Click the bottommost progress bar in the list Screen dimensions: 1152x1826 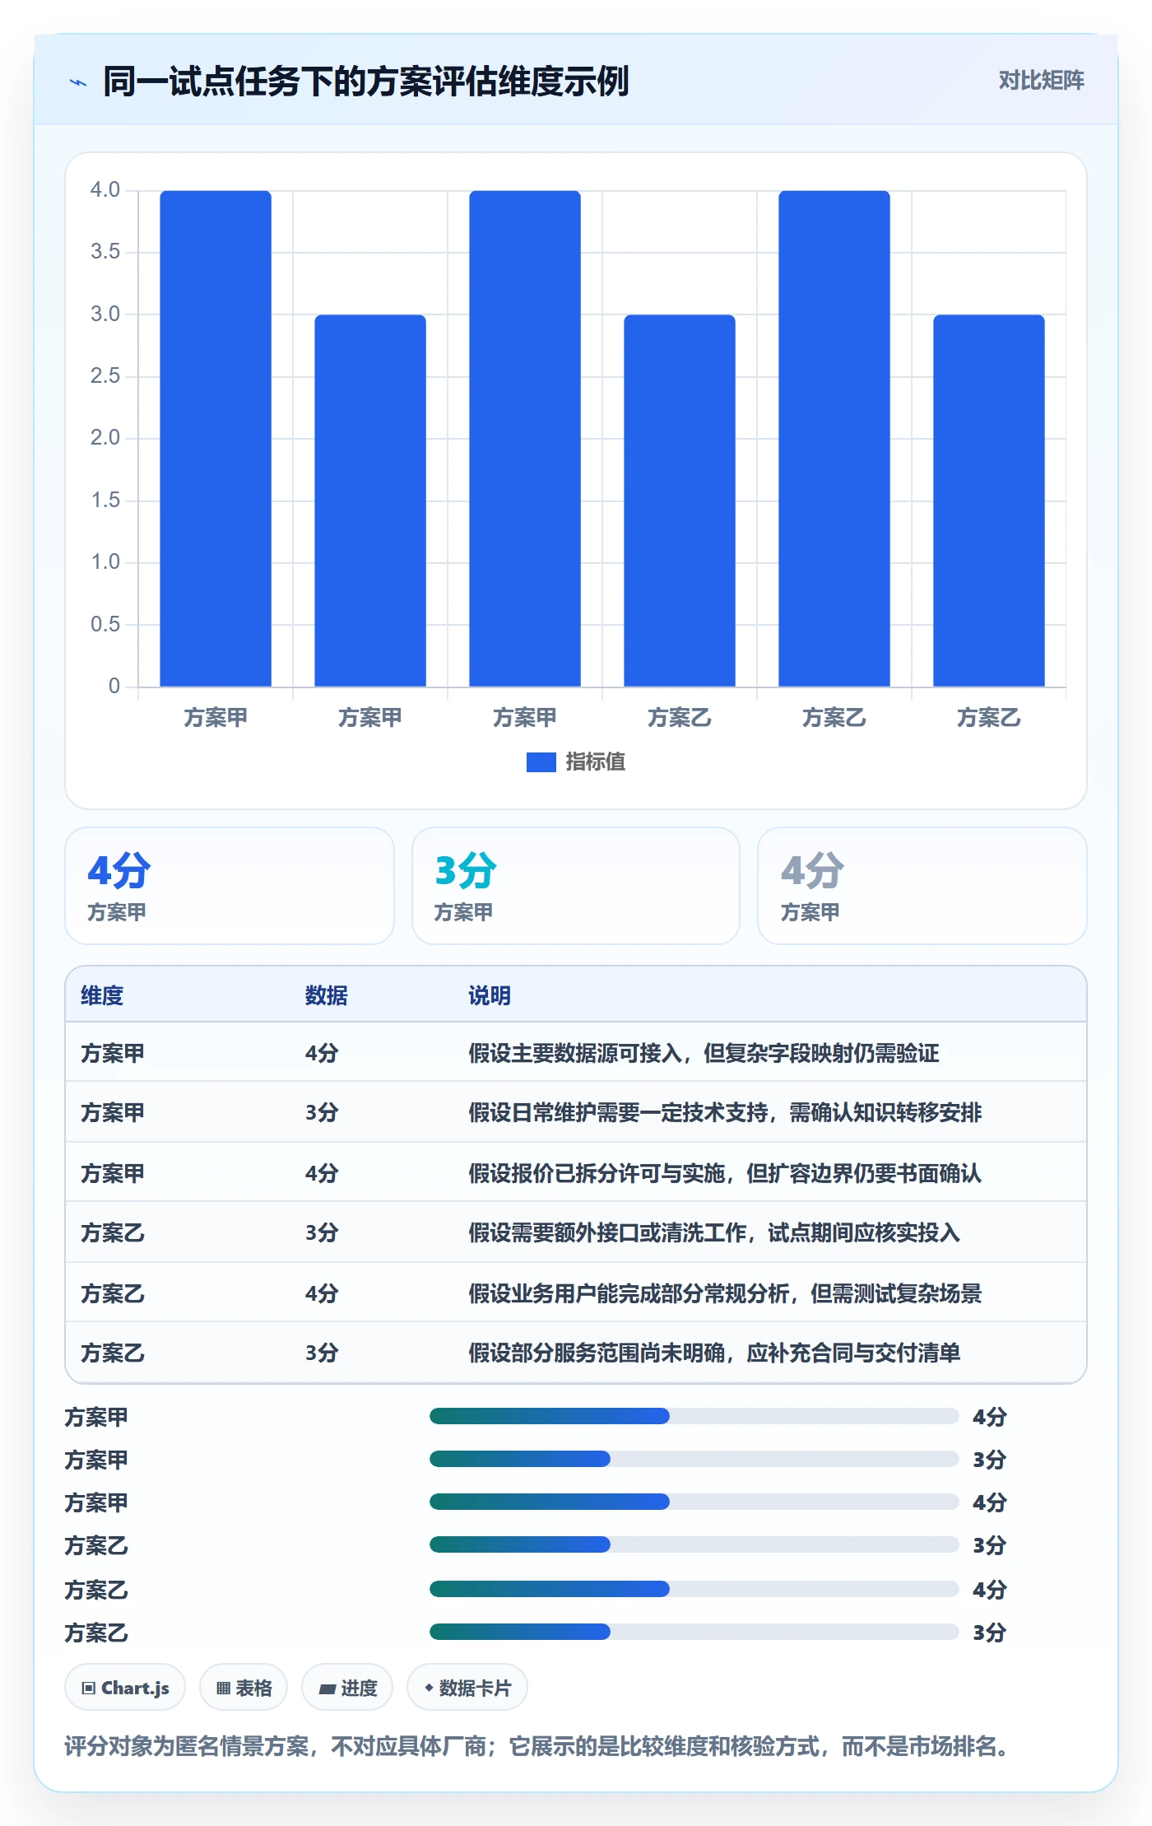694,1632
